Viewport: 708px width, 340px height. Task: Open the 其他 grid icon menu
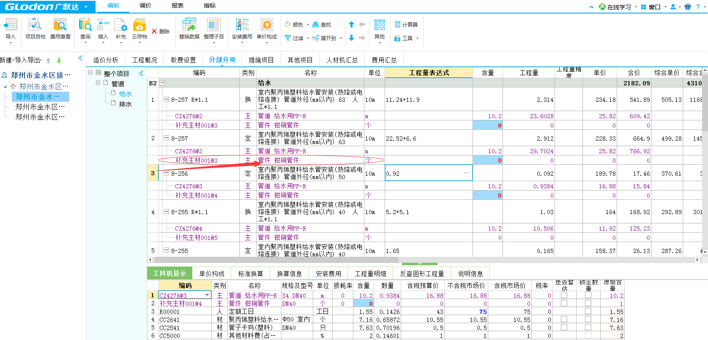(x=380, y=29)
